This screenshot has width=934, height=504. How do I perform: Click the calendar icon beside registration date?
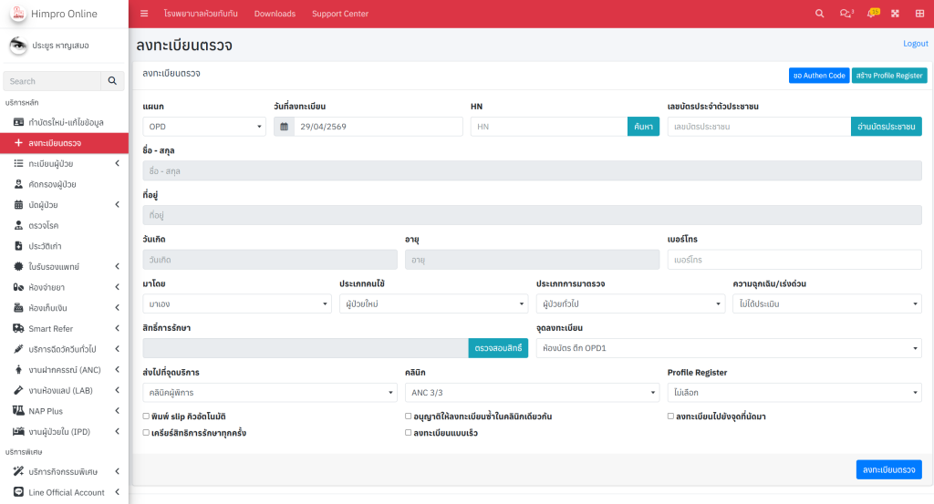click(x=284, y=127)
